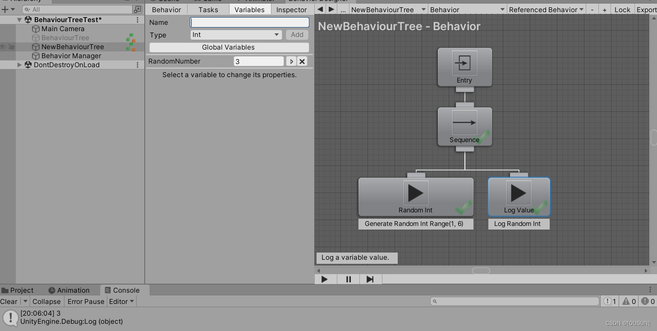Toggle warning messages count in Console
Viewport: 657px width, 331px height.
629,301
